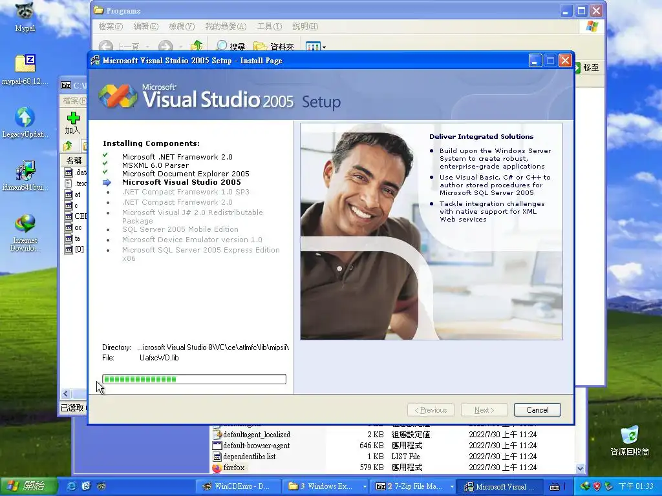Expand the Forward history dropdown arrow
Image resolution: width=662 pixels, height=496 pixels.
pos(180,46)
